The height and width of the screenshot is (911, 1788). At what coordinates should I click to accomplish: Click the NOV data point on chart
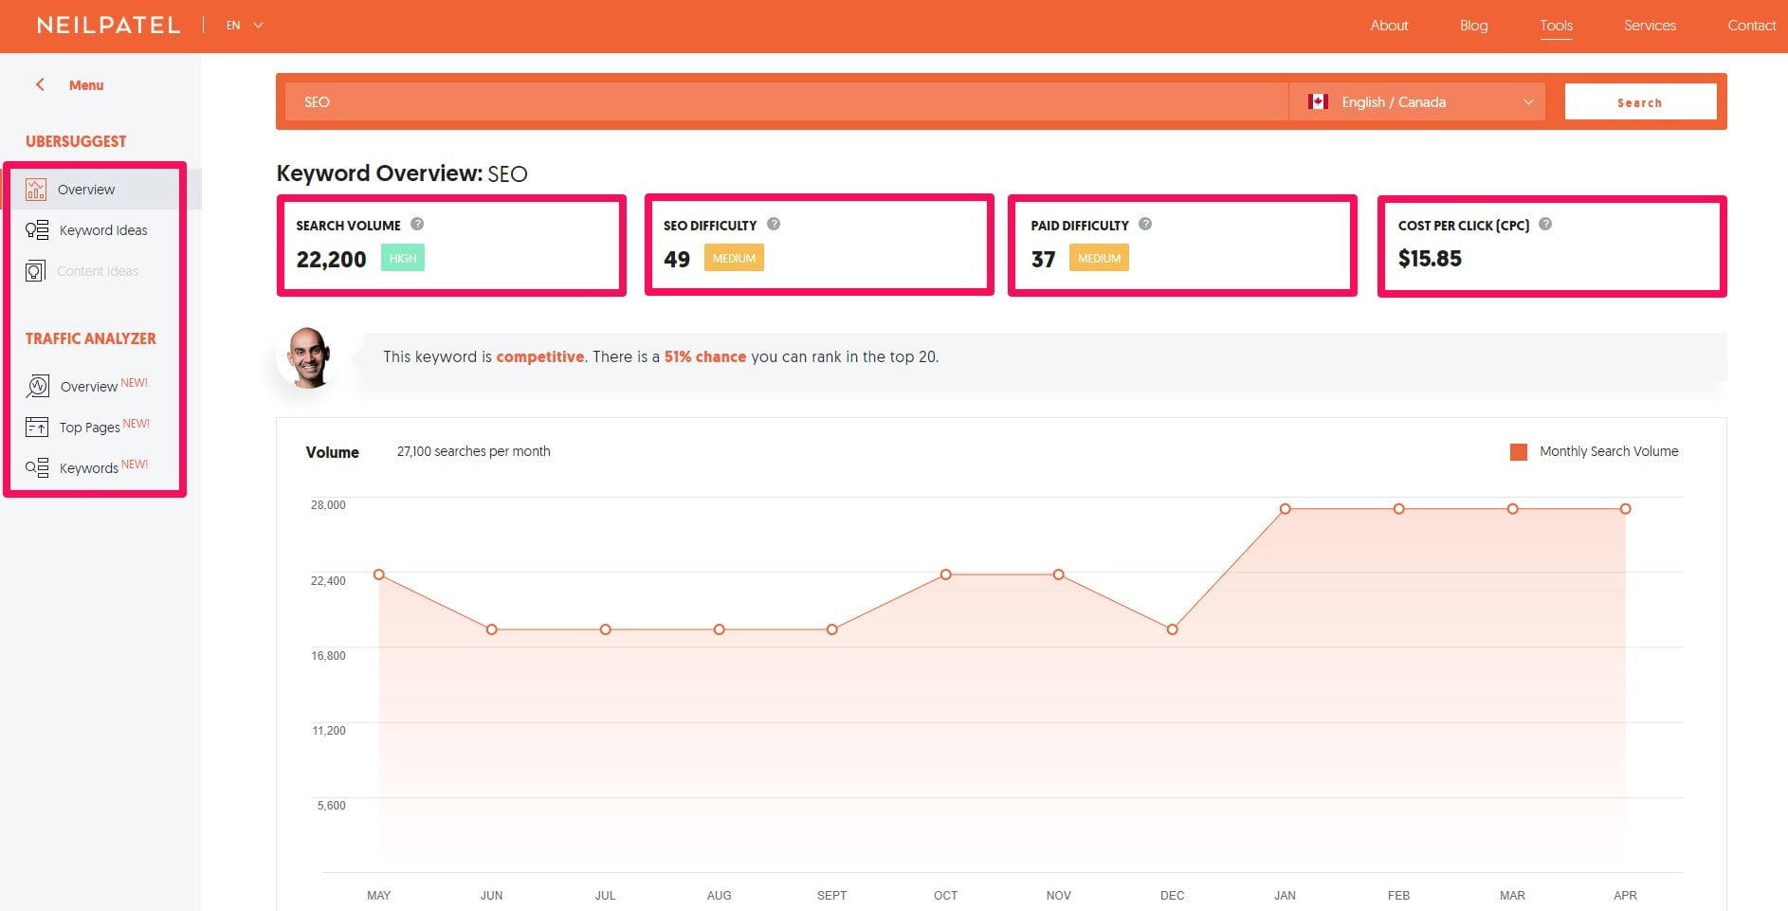[x=1059, y=574]
